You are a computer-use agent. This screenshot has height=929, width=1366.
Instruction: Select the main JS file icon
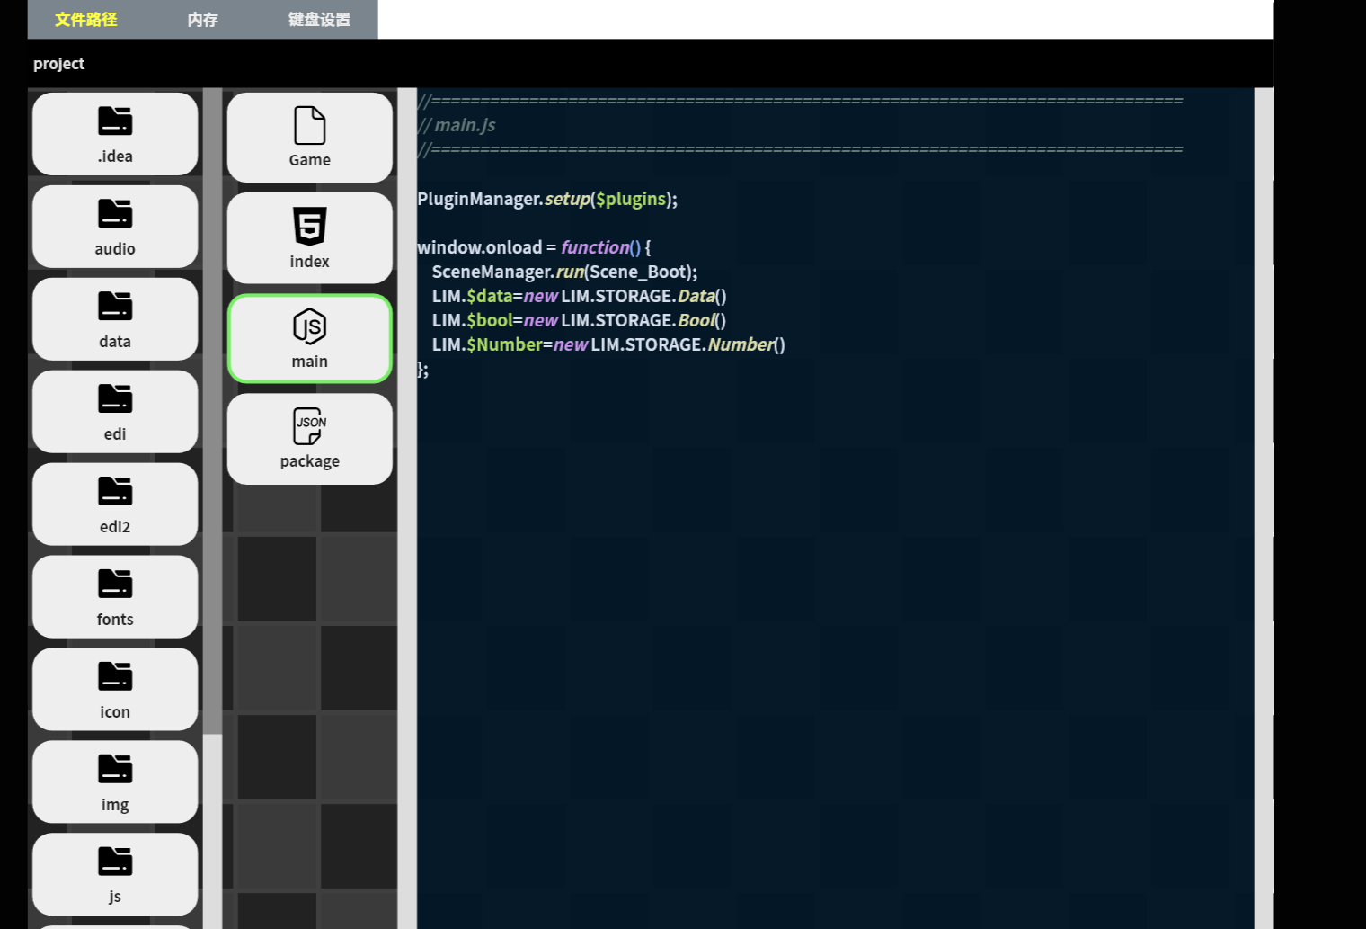(310, 327)
